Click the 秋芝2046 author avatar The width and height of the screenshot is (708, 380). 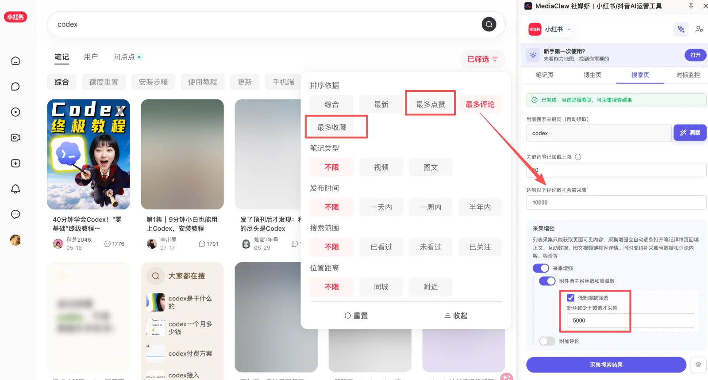tap(58, 244)
